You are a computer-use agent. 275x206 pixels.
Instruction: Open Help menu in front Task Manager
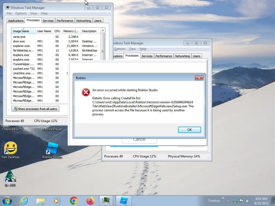click(44, 13)
